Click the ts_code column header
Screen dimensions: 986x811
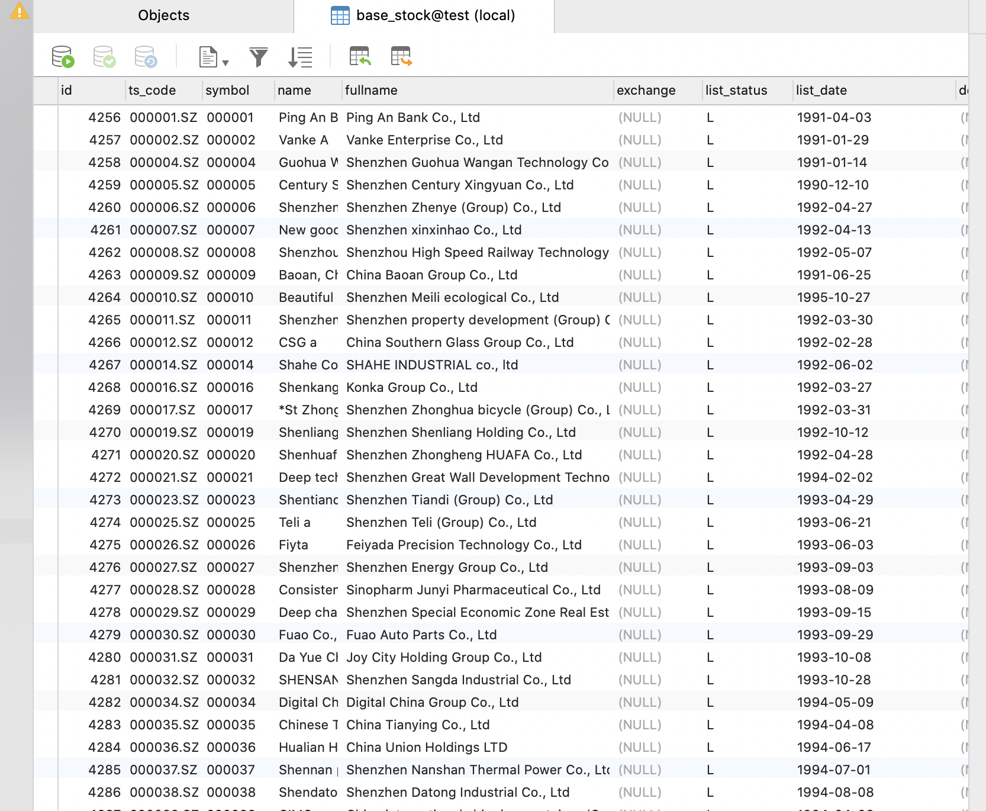(164, 91)
